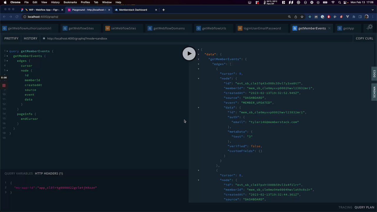The width and height of the screenshot is (377, 212).
Task: Run the query with the play button
Action: 189,54
